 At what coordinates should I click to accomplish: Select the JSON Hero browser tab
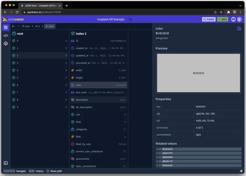tap(42, 5)
